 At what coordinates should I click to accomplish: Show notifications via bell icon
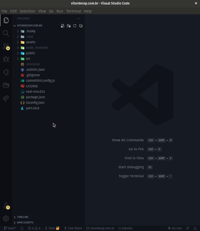pos(195,228)
